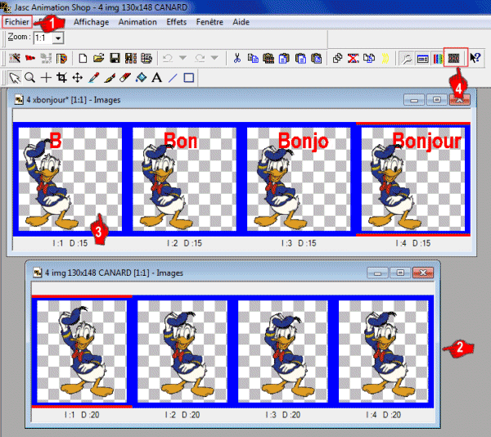Select the Crop tool

[x=61, y=78]
